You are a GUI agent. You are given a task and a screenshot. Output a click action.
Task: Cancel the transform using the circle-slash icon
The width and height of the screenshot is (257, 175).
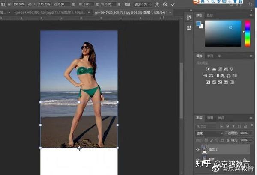pyautogui.click(x=165, y=4)
